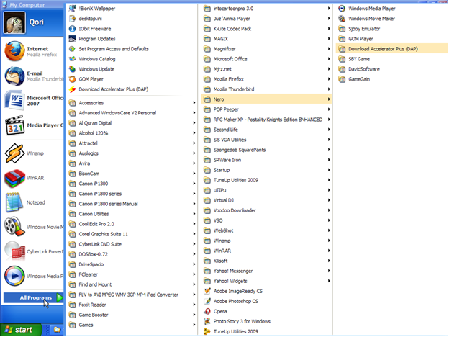Click the IObit Freeware icon
This screenshot has height=337, width=449.
73,29
